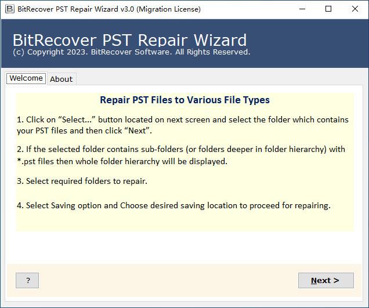Click the step starting "4. Select Saving option"
This screenshot has height=308, width=369.
coord(173,206)
